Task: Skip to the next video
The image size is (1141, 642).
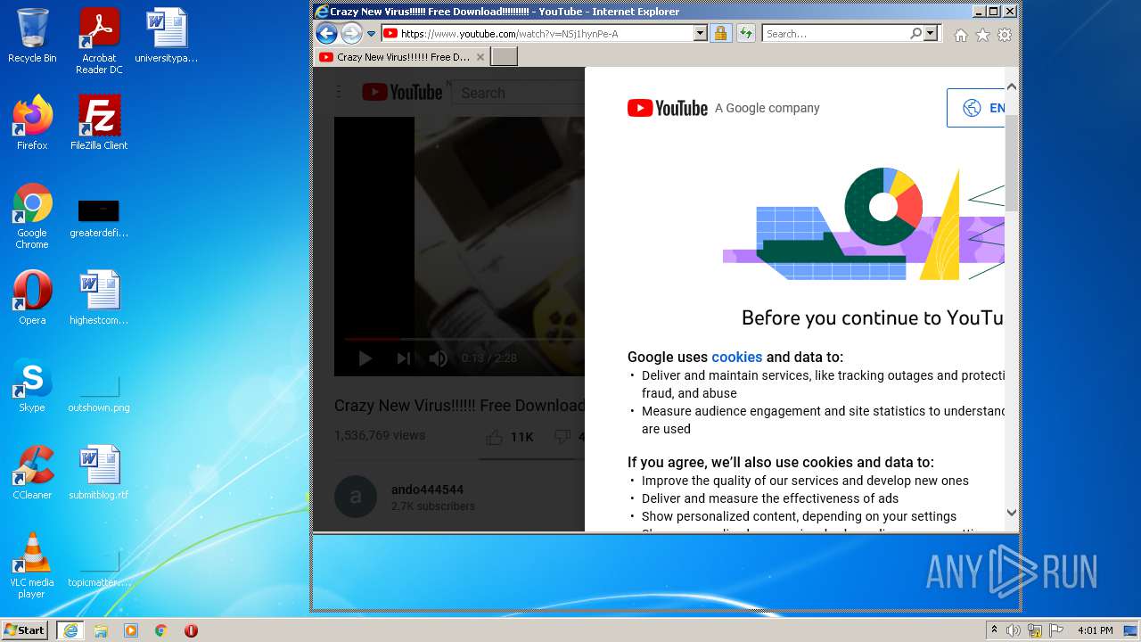Action: click(x=403, y=358)
